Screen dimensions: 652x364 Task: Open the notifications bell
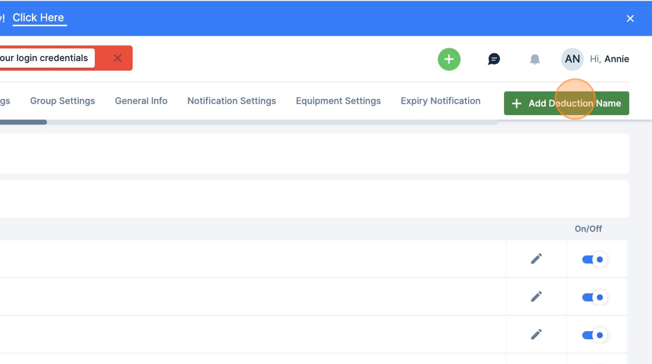535,59
